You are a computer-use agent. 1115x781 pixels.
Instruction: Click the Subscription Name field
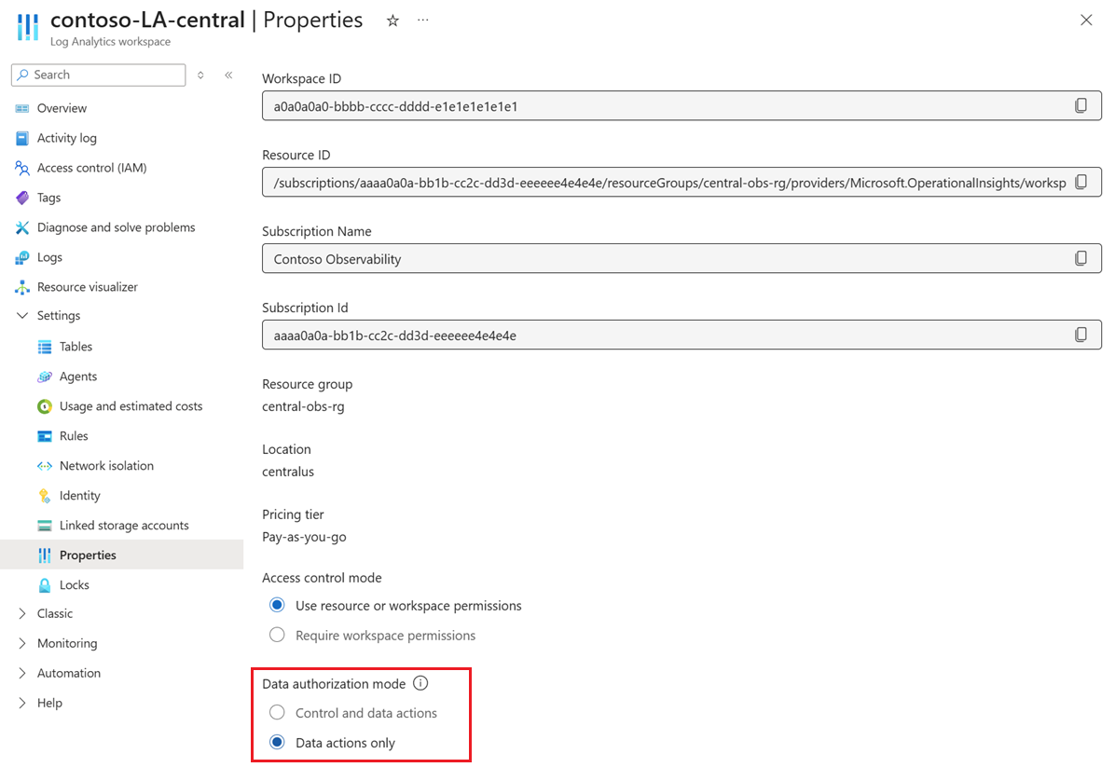click(x=681, y=259)
